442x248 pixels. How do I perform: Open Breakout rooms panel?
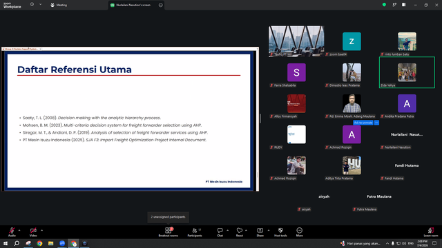(169, 232)
